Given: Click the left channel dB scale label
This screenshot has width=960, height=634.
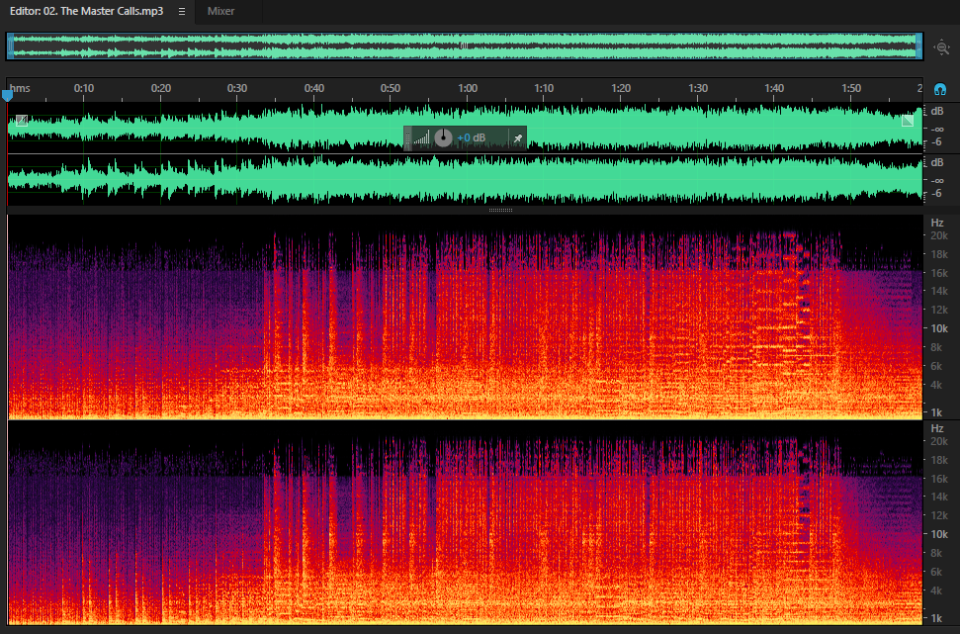Looking at the screenshot, I should (937, 112).
